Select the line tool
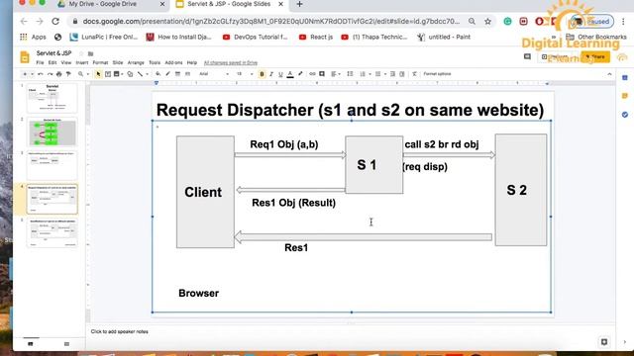 tap(140, 74)
